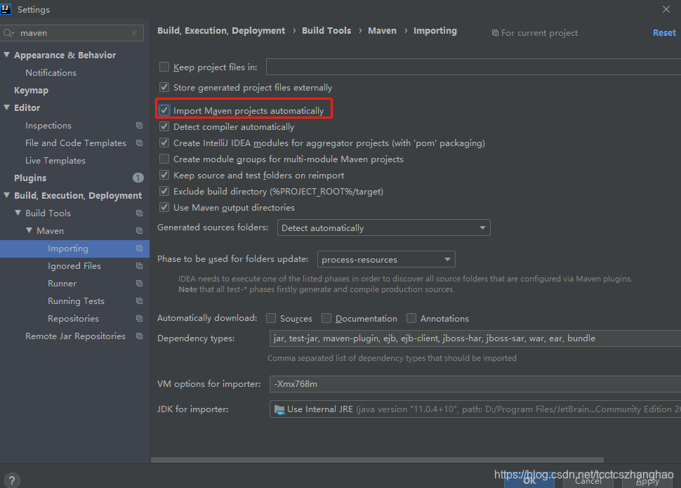This screenshot has height=488, width=681.
Task: Click project-level icon beside Ignored Files
Action: 140,266
